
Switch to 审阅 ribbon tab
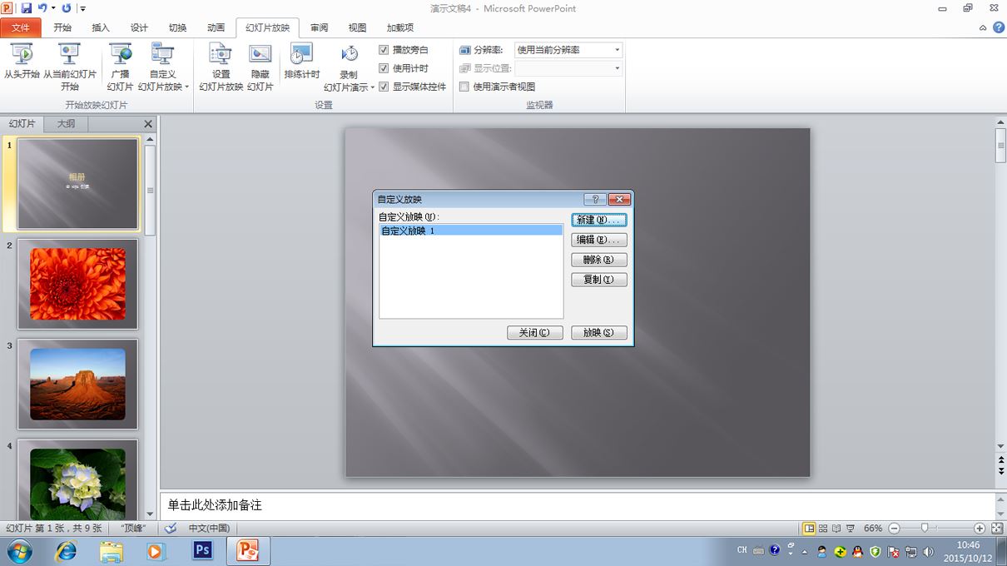[319, 27]
